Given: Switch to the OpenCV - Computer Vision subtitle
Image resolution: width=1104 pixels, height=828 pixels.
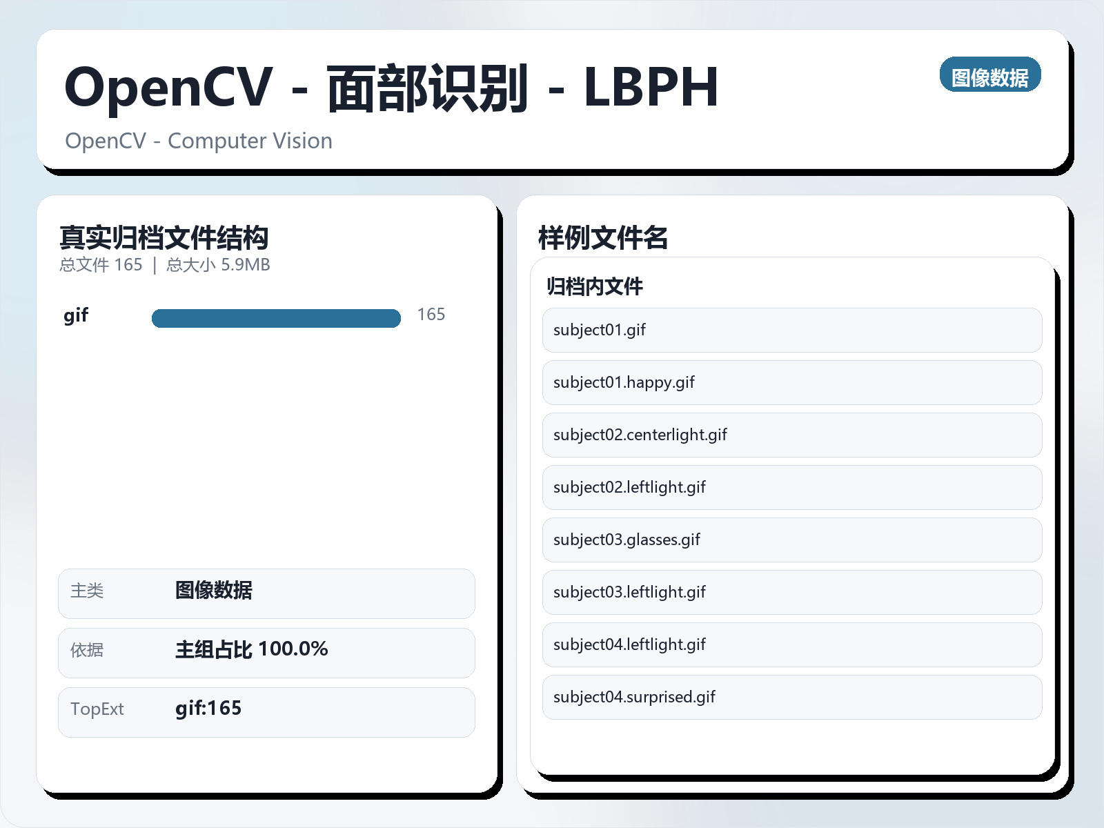Looking at the screenshot, I should pyautogui.click(x=199, y=141).
